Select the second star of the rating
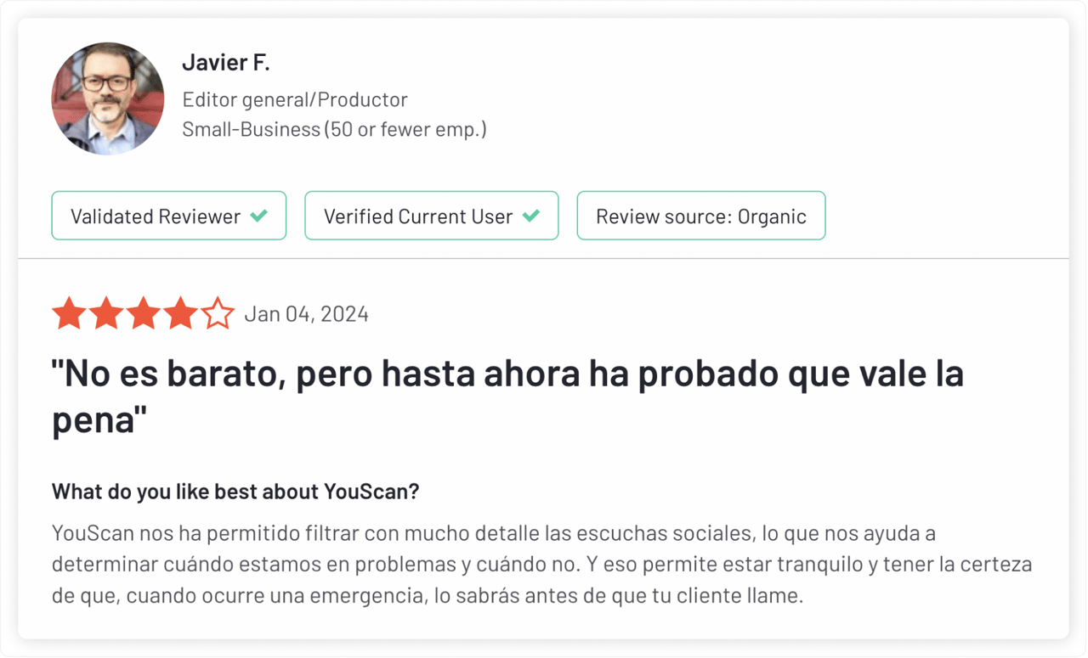This screenshot has height=658, width=1088. [x=108, y=313]
